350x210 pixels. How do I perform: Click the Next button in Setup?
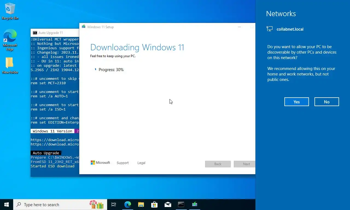[245, 164]
